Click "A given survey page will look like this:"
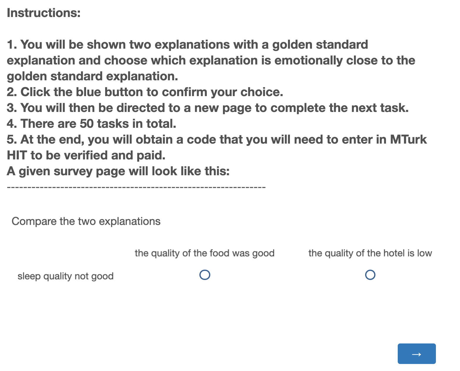 118,171
